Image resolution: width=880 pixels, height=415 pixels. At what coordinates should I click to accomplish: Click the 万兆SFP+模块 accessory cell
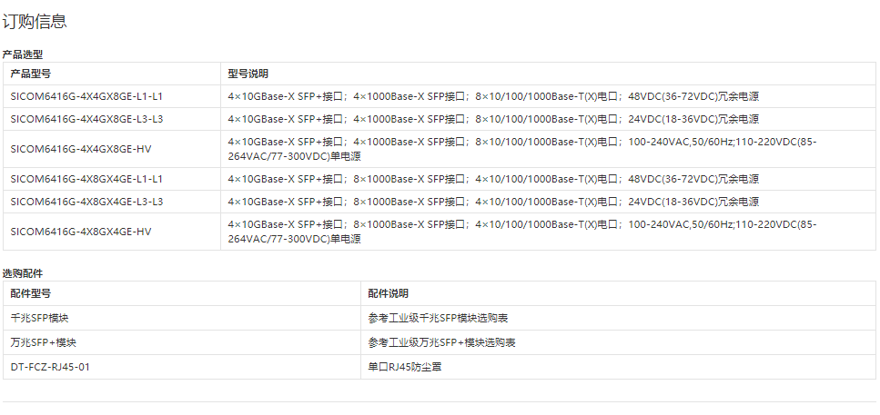pyautogui.click(x=43, y=342)
